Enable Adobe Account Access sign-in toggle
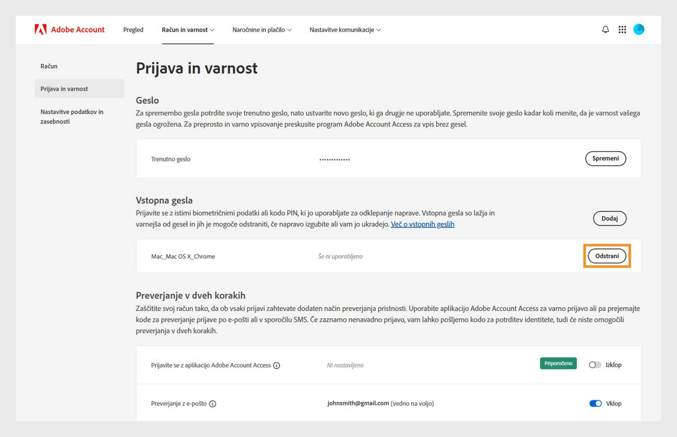This screenshot has width=677, height=437. (x=595, y=365)
